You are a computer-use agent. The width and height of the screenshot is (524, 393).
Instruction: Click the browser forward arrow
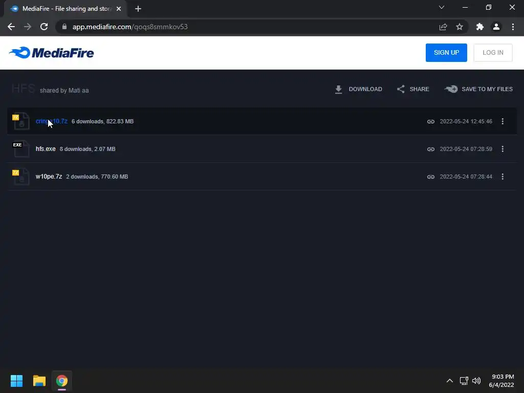point(28,27)
